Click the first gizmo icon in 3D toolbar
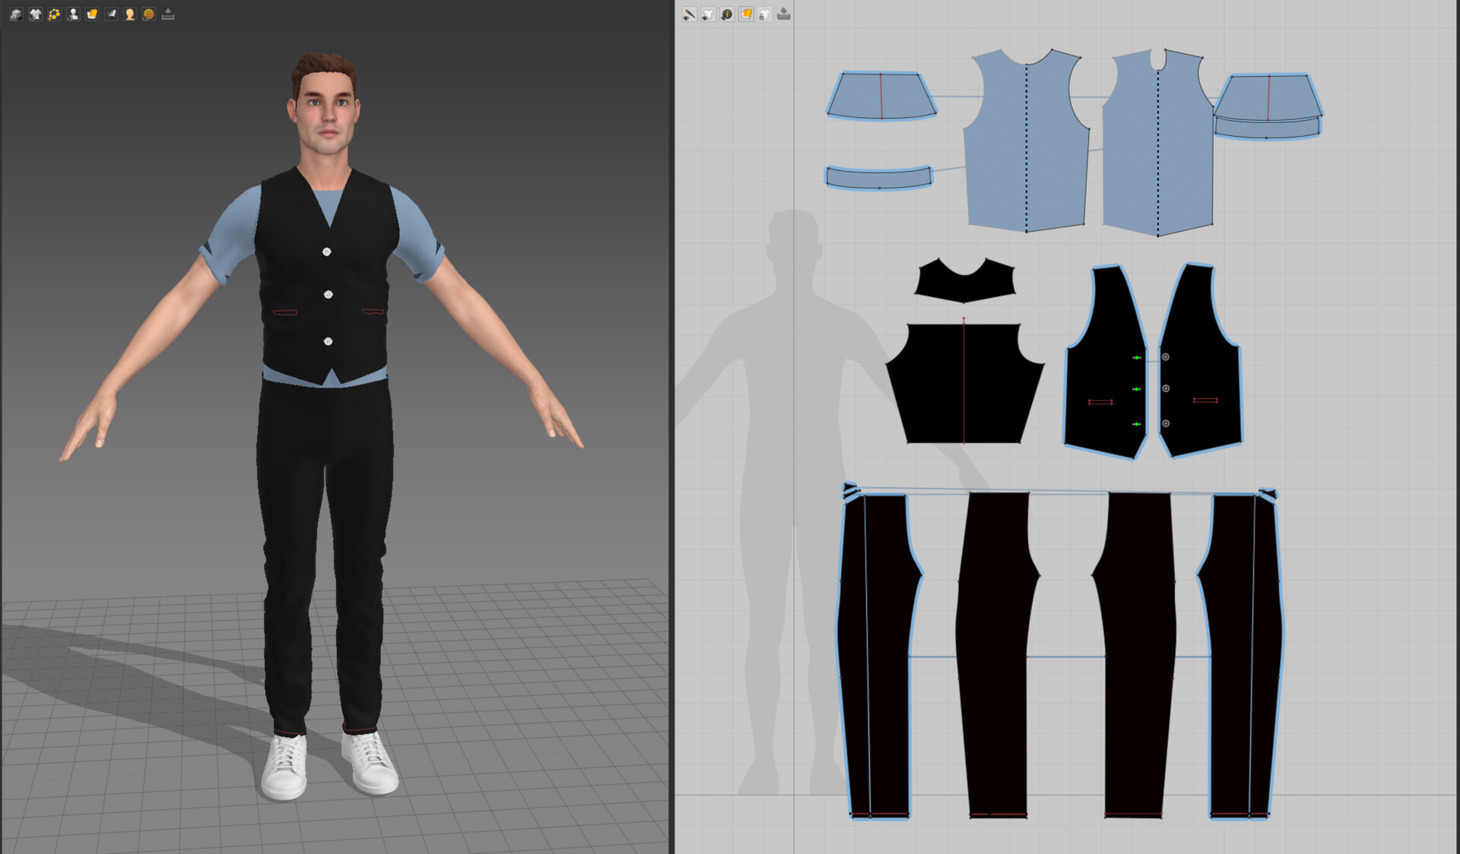 [15, 14]
